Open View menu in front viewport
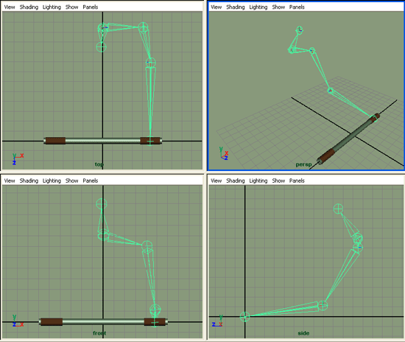This screenshot has width=405, height=342. pos(10,181)
